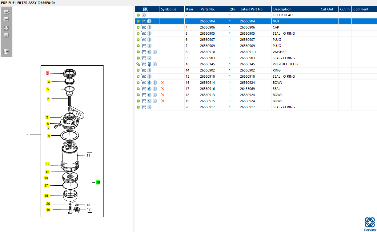Click the gear icon for item 5 row

coord(138,33)
